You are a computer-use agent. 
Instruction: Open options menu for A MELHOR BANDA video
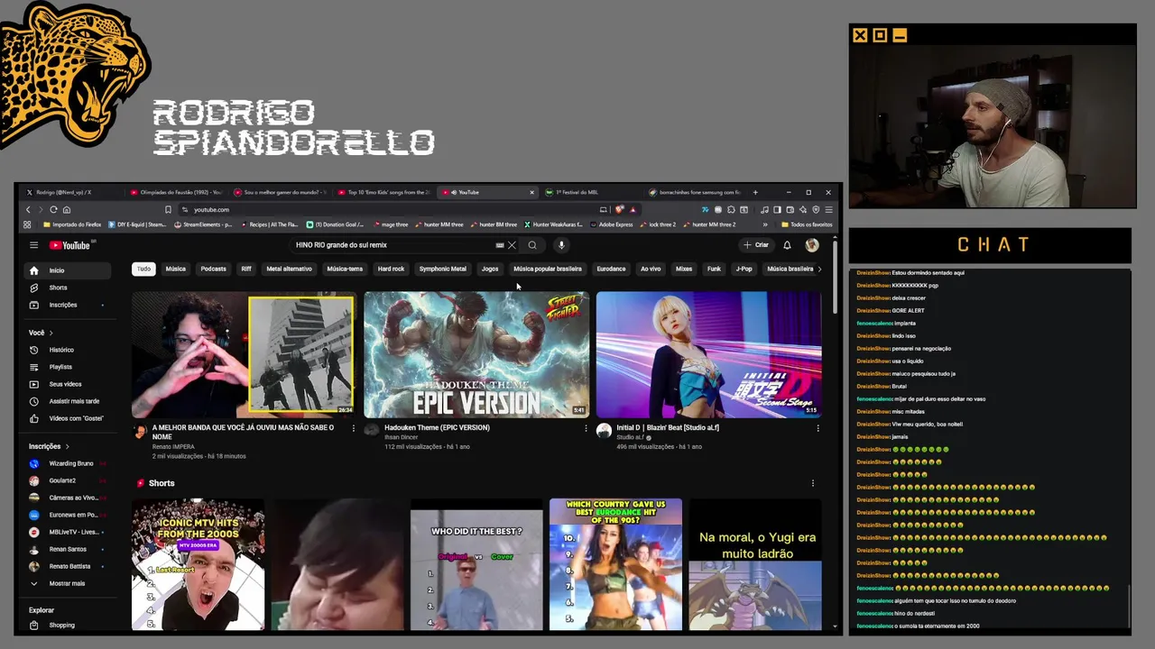point(353,428)
